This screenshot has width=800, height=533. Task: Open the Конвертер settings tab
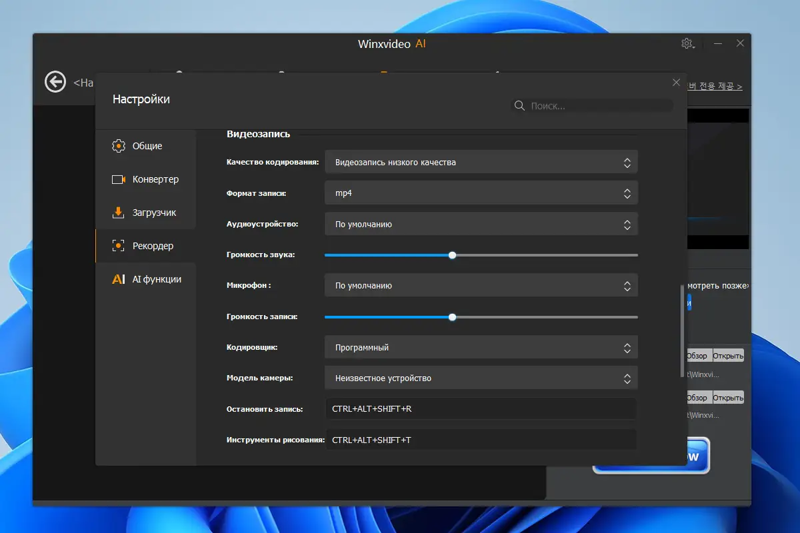[146, 179]
